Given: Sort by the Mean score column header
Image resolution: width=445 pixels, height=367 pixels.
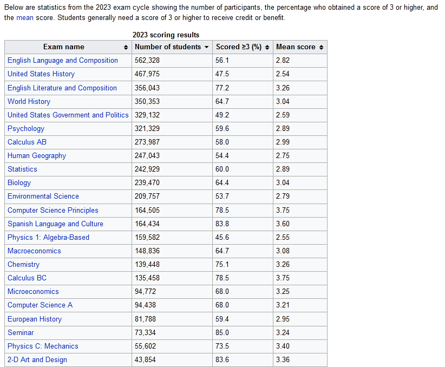Looking at the screenshot, I should [x=300, y=47].
